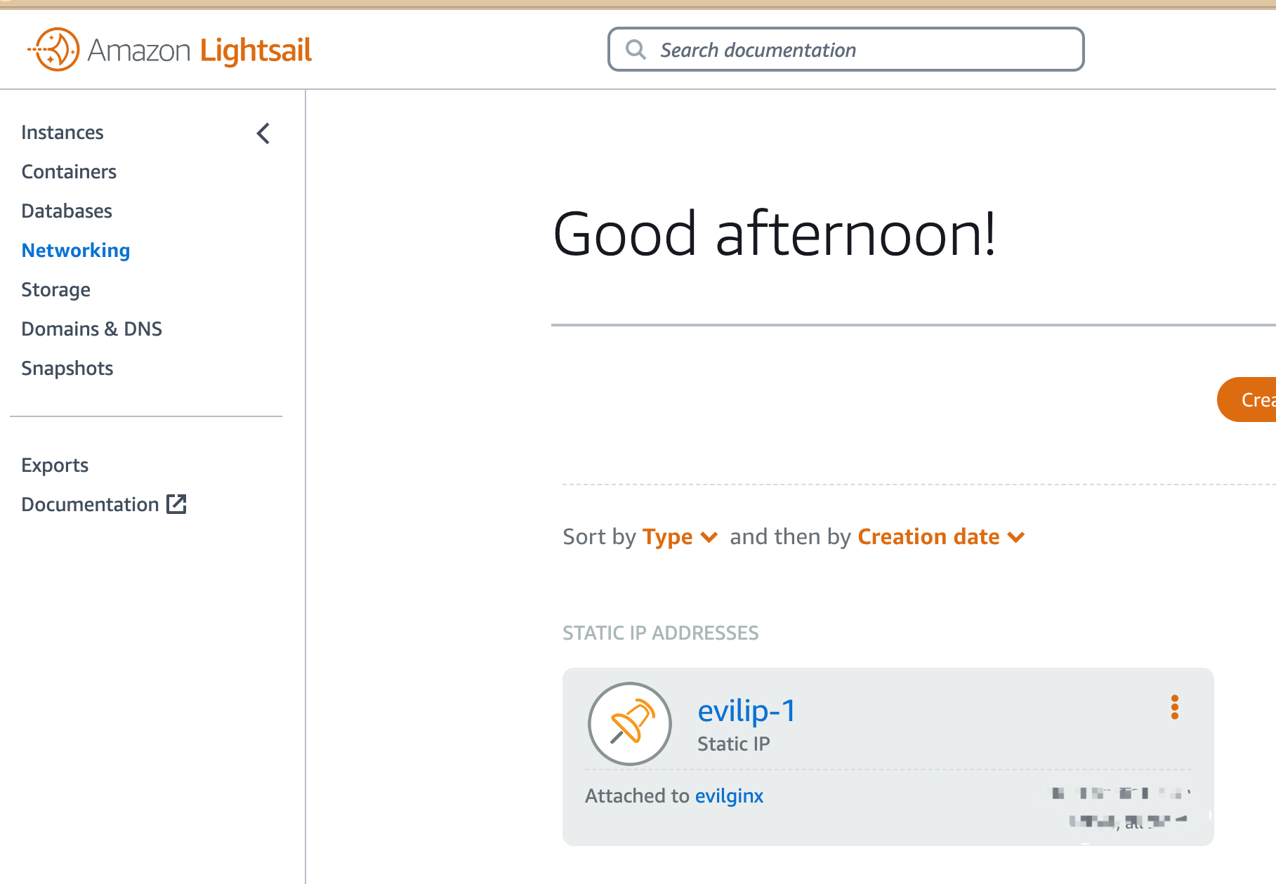This screenshot has height=884, width=1276.
Task: Go to the Instances section
Action: click(x=63, y=133)
